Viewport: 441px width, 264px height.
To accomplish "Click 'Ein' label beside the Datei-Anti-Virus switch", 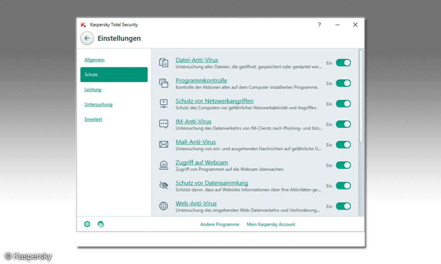I will tap(329, 63).
